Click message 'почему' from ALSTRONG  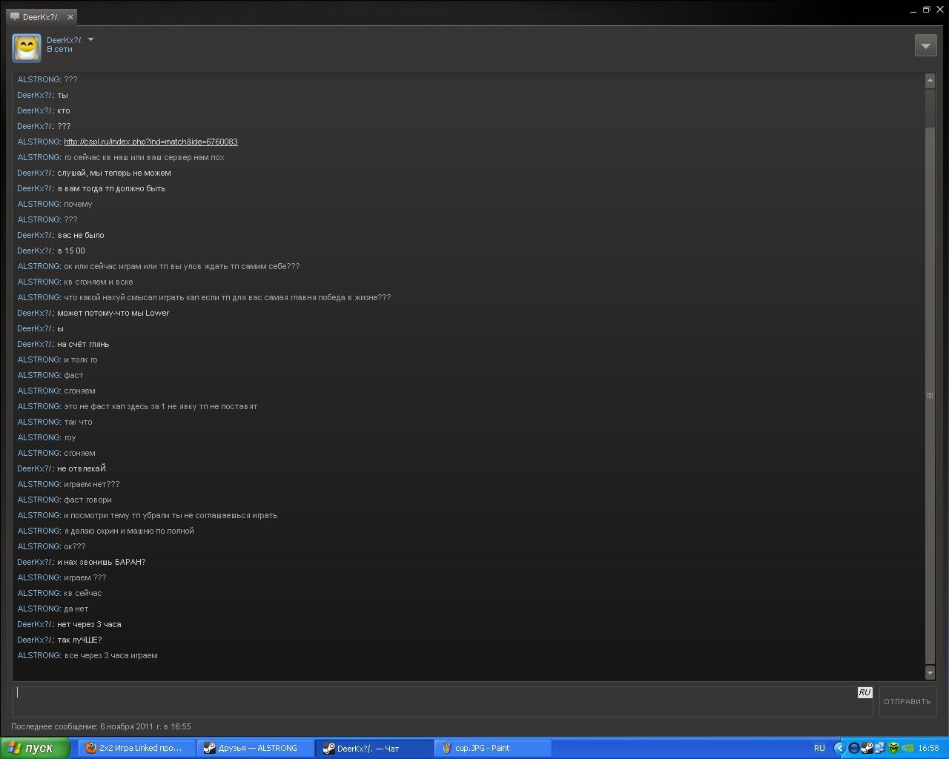(78, 204)
